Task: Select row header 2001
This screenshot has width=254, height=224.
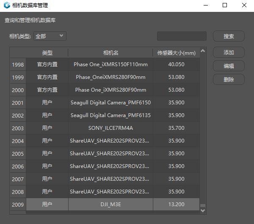Action: 18,103
